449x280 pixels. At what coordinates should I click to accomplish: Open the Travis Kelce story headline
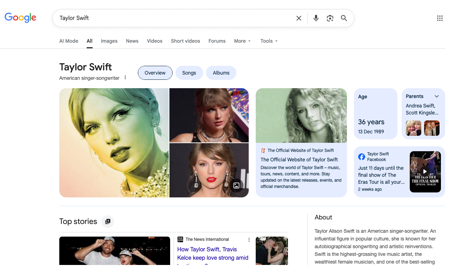213,257
